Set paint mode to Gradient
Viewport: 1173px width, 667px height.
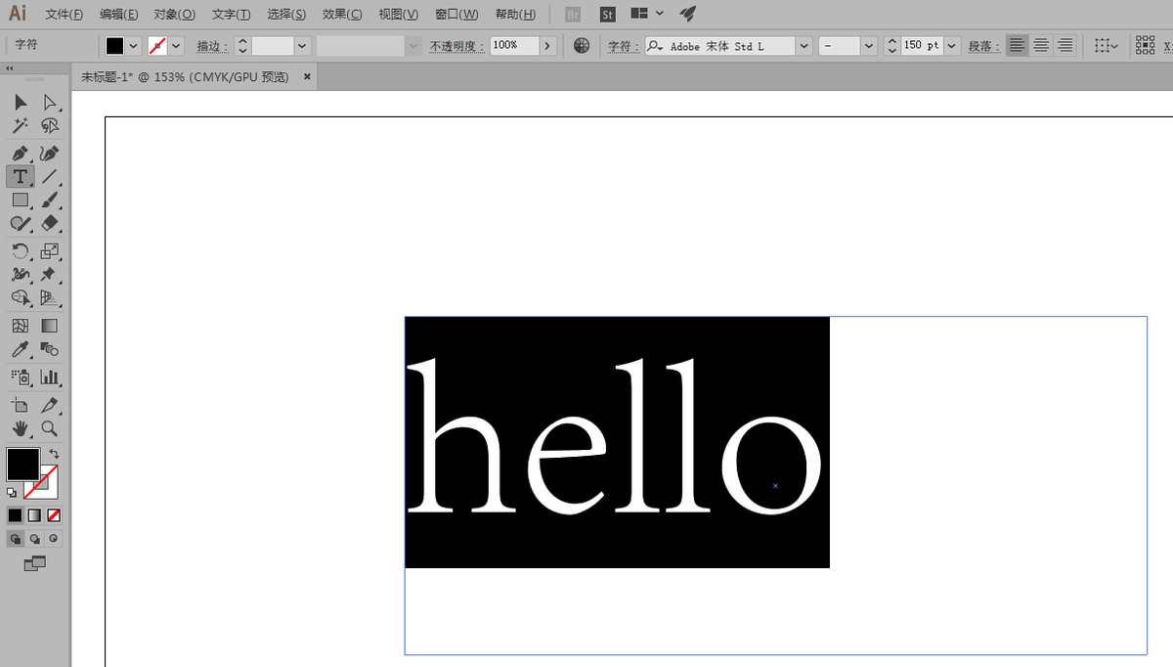click(x=34, y=514)
